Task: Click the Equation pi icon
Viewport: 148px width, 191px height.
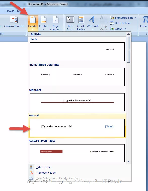Action: pyautogui.click(x=145, y=20)
